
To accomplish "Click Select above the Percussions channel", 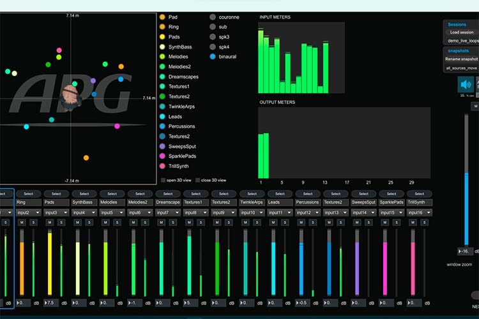I will click(308, 194).
